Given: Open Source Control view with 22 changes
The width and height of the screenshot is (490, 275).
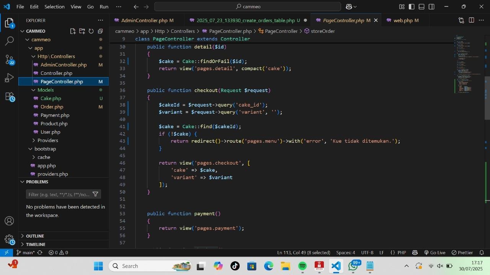Looking at the screenshot, I should pyautogui.click(x=9, y=60).
